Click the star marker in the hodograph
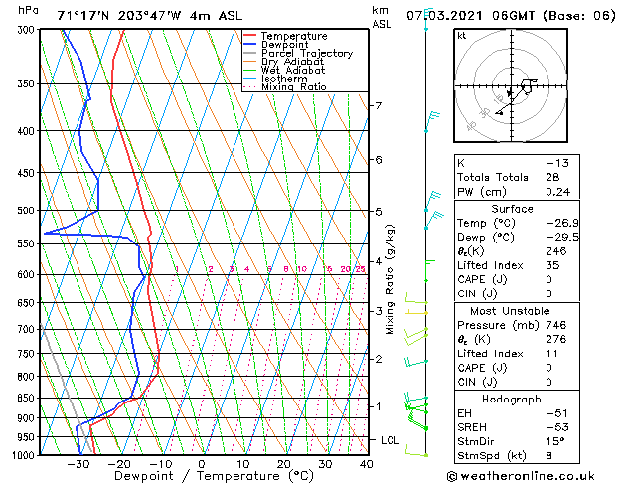 (x=510, y=92)
